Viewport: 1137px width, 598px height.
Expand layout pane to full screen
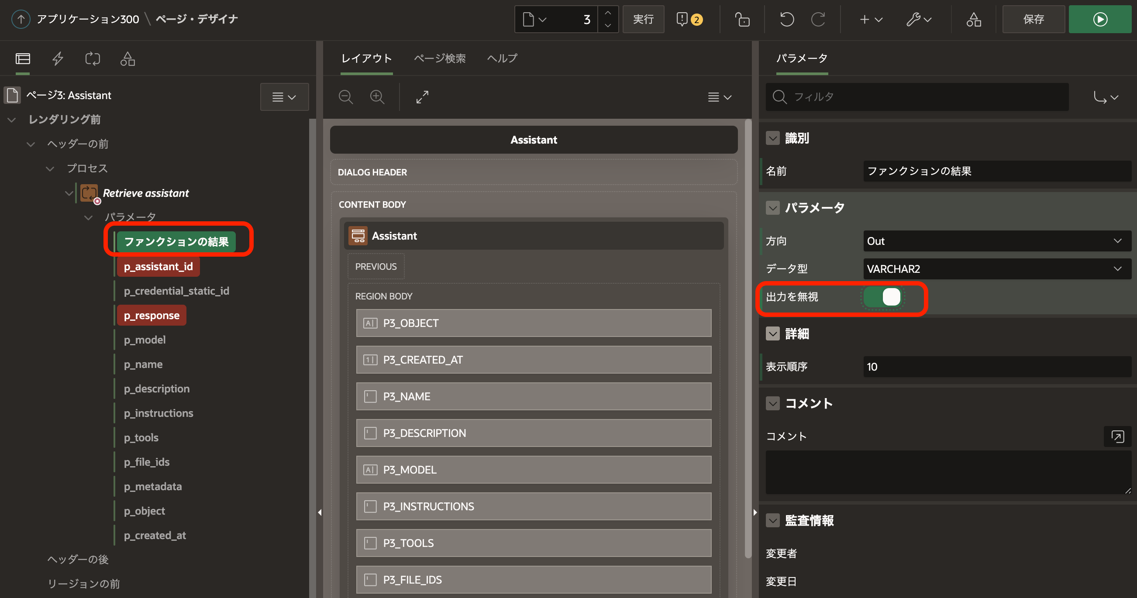[x=422, y=96]
